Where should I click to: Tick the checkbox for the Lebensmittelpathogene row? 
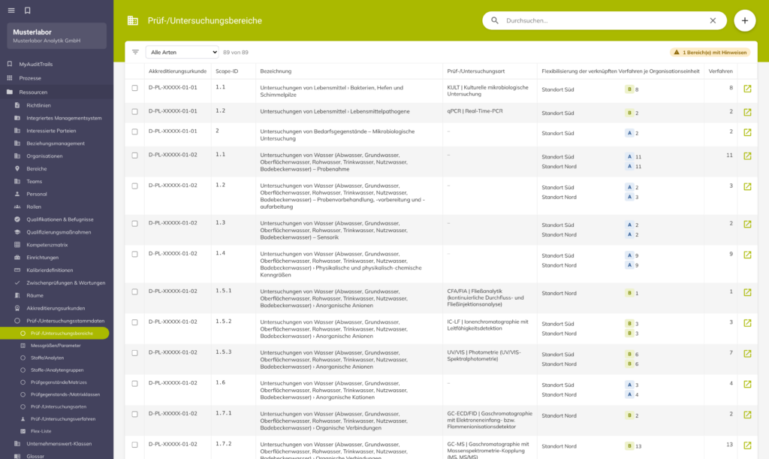pyautogui.click(x=135, y=112)
